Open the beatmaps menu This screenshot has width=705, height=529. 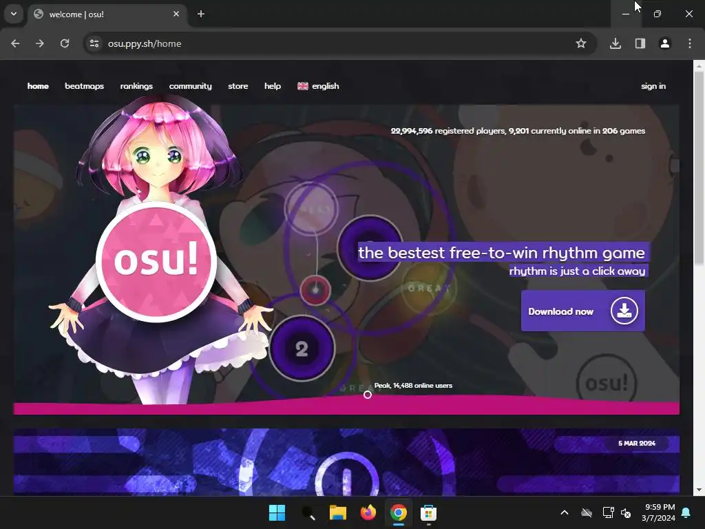(x=84, y=86)
